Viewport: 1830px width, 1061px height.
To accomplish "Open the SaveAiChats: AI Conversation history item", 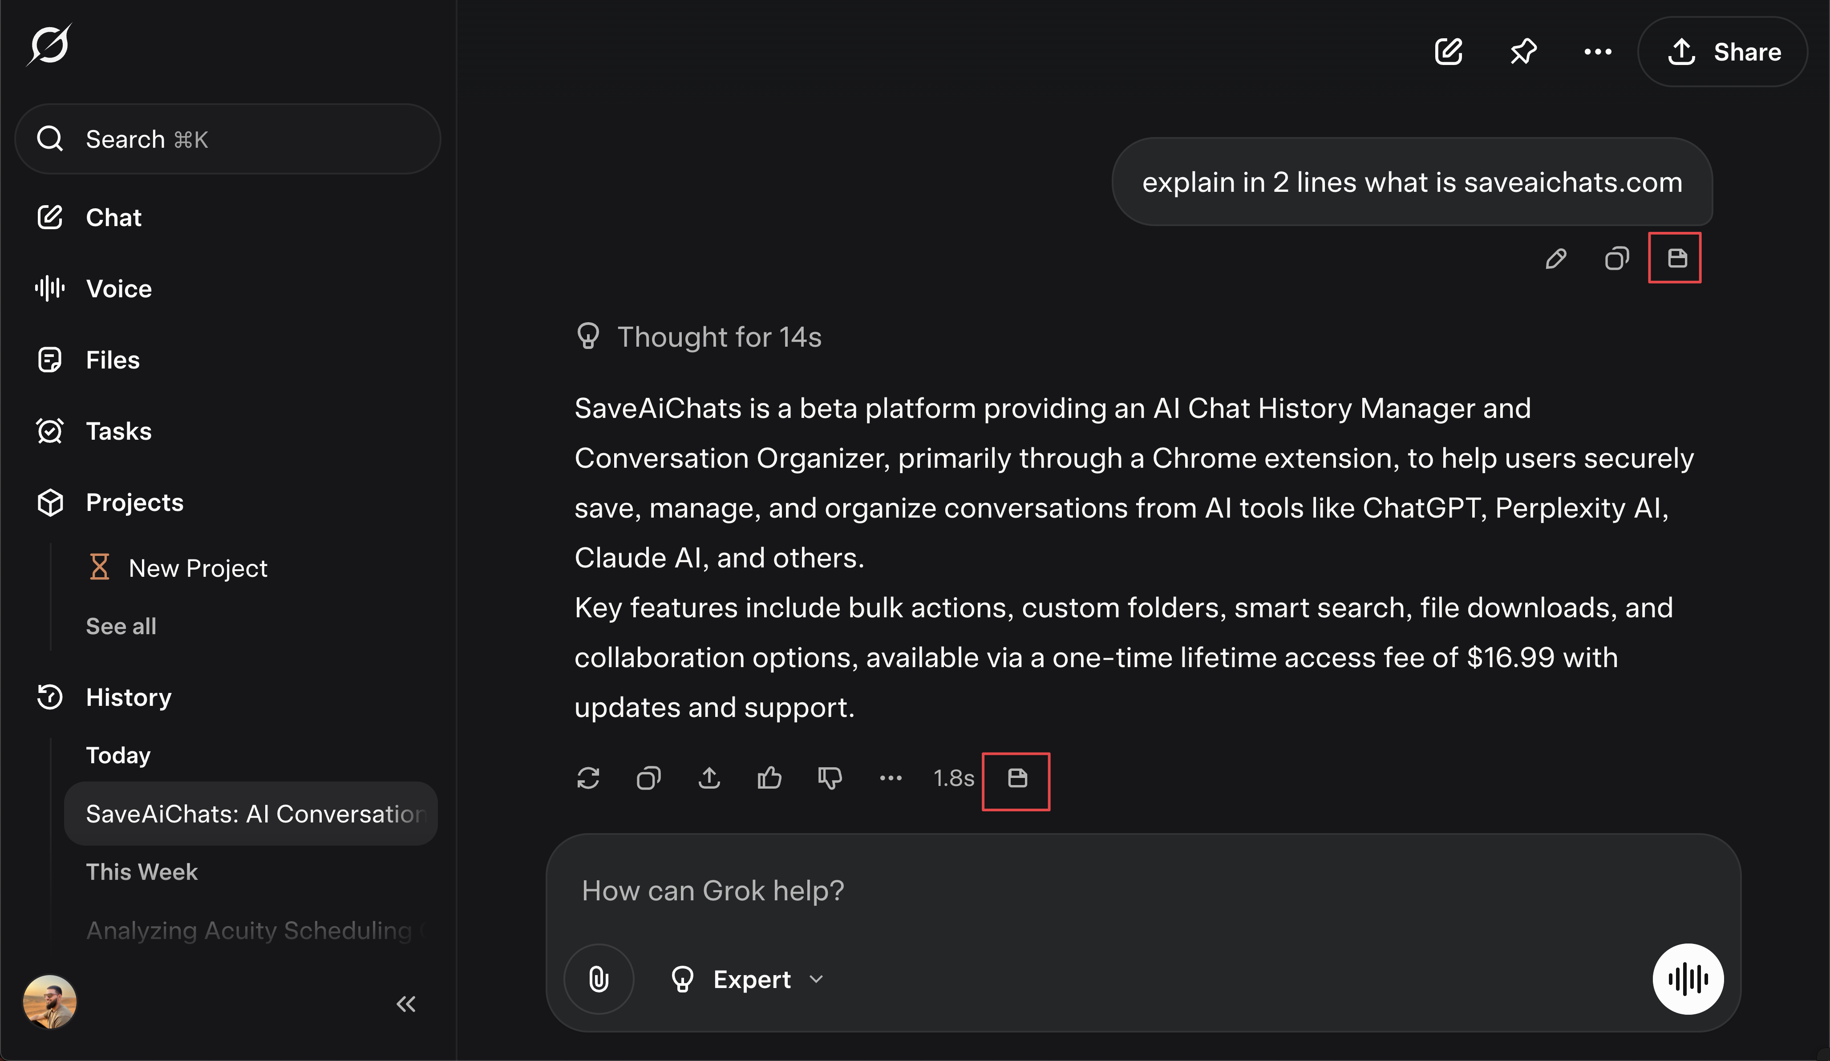I will [x=251, y=814].
